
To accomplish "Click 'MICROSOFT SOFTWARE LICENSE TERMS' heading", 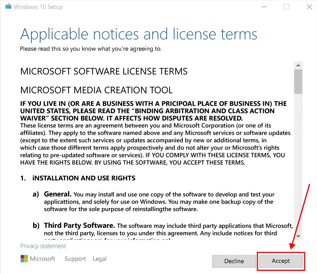I will (x=104, y=72).
